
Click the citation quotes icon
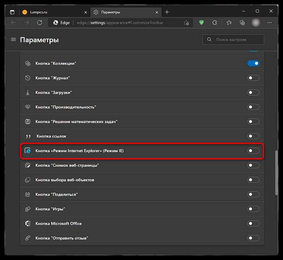click(x=28, y=136)
